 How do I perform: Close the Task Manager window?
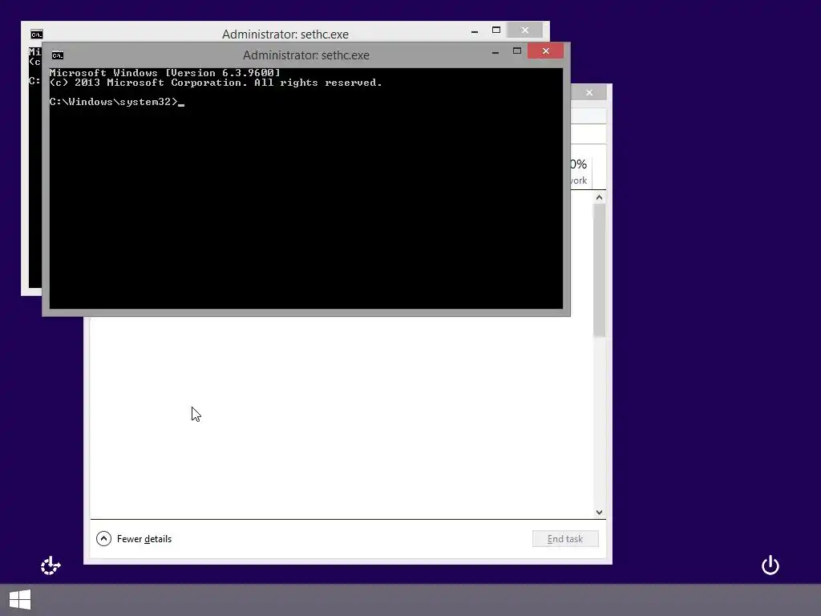coord(589,92)
